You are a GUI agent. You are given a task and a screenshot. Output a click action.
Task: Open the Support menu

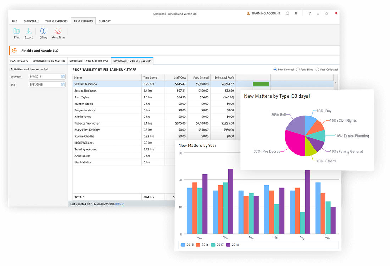coord(105,21)
